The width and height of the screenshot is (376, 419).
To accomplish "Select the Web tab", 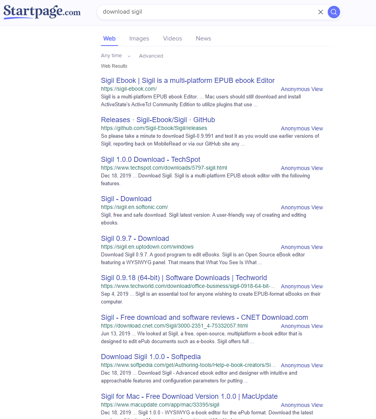I will click(109, 39).
